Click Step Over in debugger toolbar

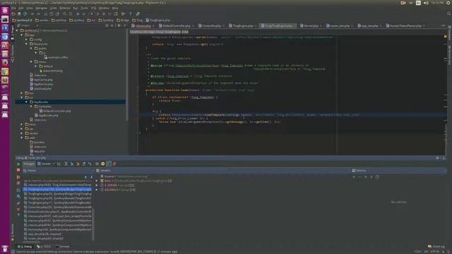click(x=66, y=164)
